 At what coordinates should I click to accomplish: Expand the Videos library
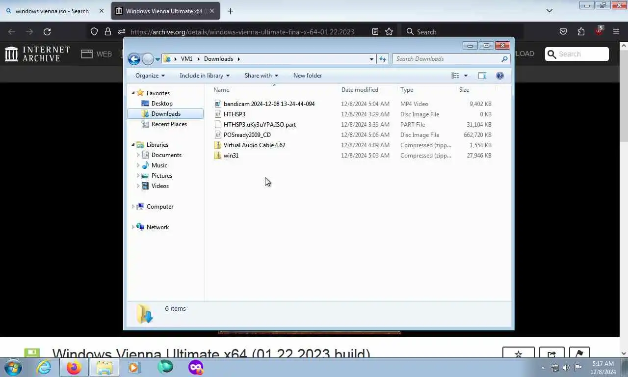pyautogui.click(x=138, y=186)
